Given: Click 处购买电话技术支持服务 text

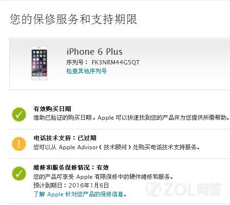Looking at the screenshot, I should [166, 147].
